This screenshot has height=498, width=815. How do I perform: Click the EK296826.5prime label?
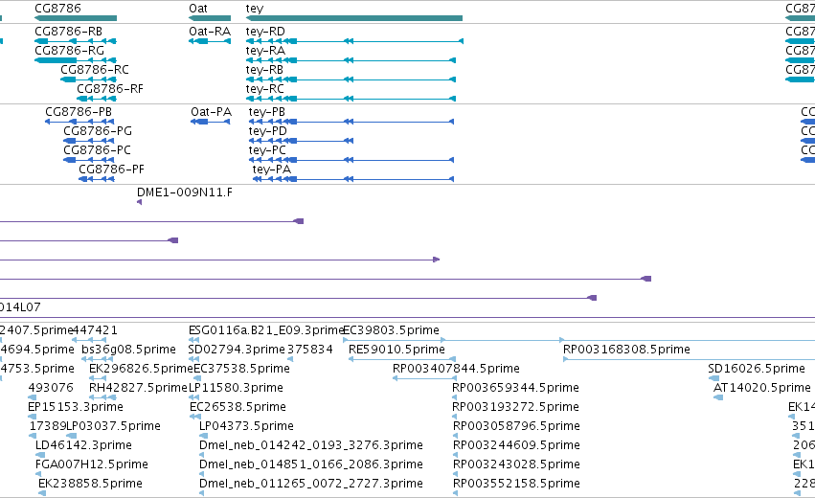point(141,369)
